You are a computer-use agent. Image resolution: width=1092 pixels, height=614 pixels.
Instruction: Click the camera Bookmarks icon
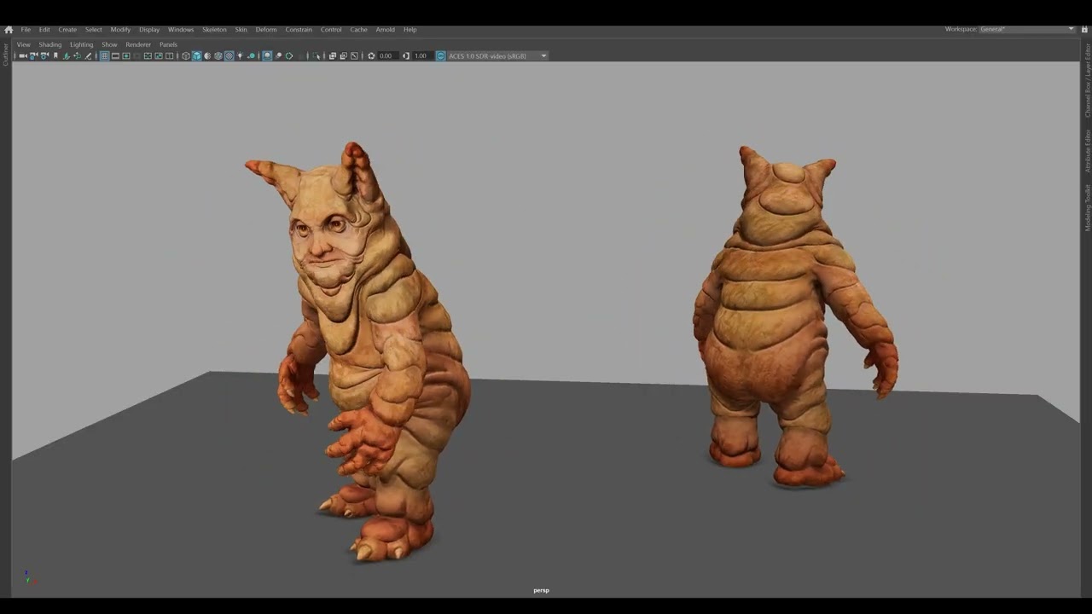(55, 56)
